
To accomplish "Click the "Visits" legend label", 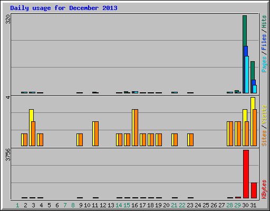I will (264, 114).
